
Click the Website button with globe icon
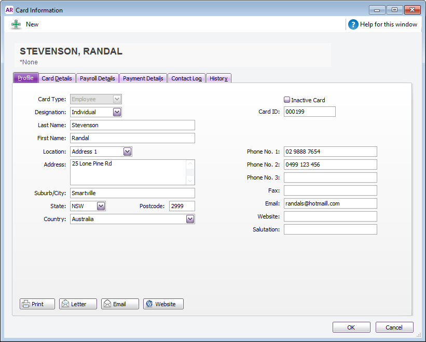[163, 304]
